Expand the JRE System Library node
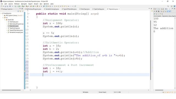This screenshot has width=176, height=99. (3, 15)
